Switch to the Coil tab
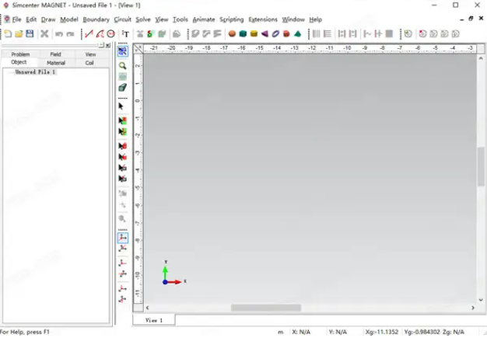This screenshot has height=338, width=487. click(89, 62)
